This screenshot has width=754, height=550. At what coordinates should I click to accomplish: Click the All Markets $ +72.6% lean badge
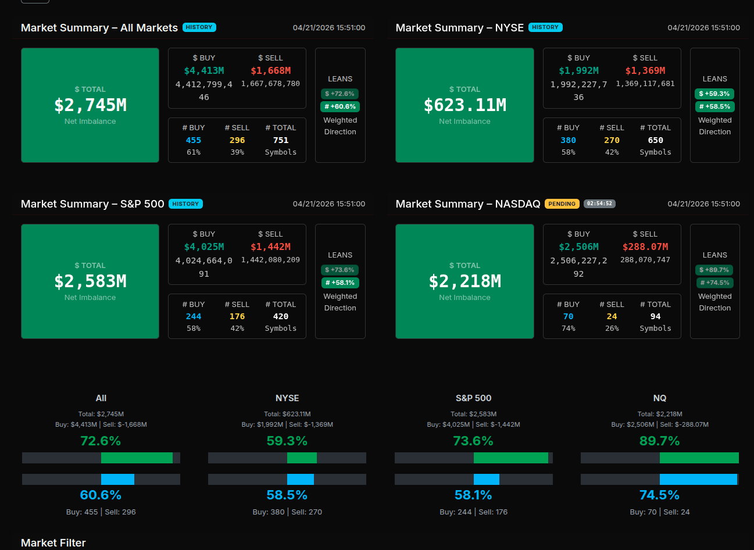340,94
